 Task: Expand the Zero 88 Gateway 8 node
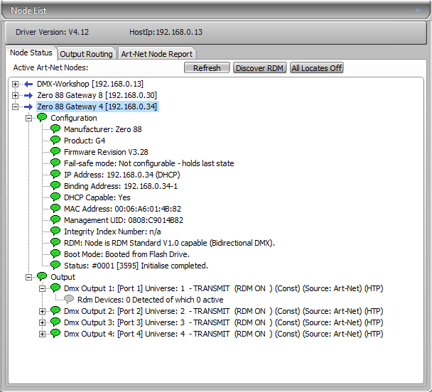tap(16, 96)
